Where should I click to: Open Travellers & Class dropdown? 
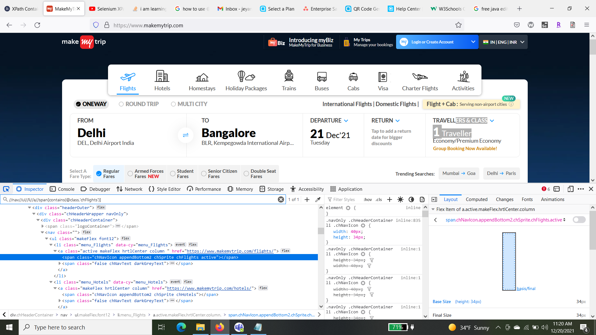click(x=472, y=135)
